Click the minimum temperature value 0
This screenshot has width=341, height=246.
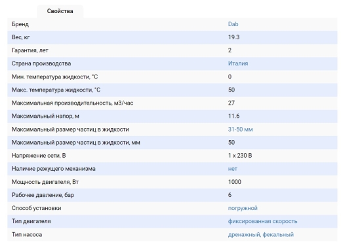click(230, 77)
